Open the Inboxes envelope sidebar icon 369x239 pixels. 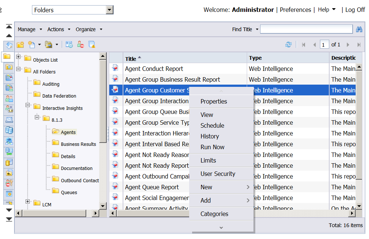click(9, 120)
